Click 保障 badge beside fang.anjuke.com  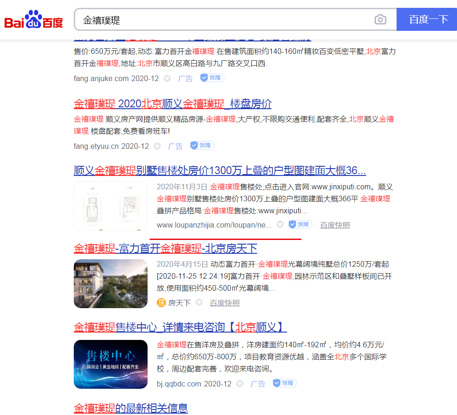coord(212,78)
